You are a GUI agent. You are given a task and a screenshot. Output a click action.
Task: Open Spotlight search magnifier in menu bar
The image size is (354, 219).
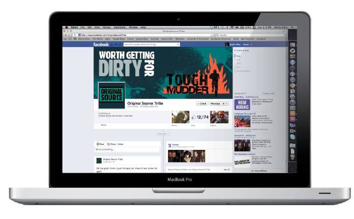pyautogui.click(x=292, y=27)
